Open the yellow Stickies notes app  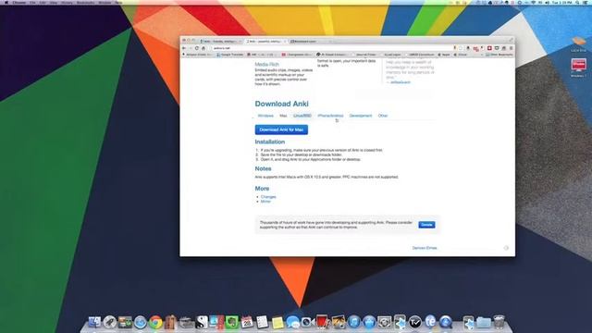[277, 323]
